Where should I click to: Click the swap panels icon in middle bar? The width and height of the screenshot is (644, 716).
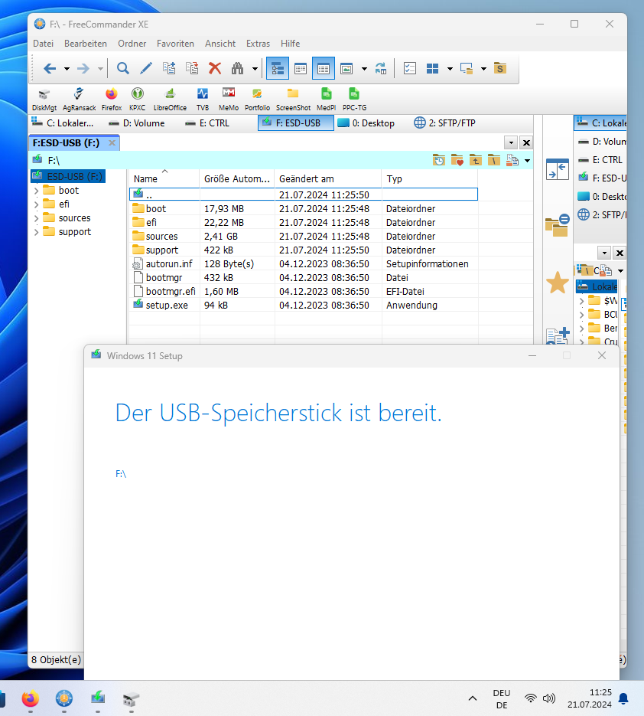(x=558, y=169)
